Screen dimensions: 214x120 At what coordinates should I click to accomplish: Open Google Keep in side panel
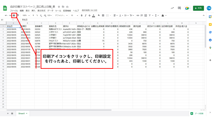pos(210,24)
